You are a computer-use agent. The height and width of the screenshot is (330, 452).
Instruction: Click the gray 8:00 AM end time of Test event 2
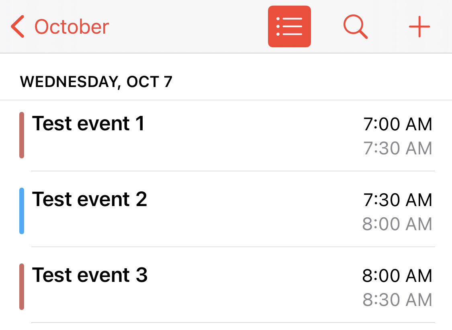[397, 224]
